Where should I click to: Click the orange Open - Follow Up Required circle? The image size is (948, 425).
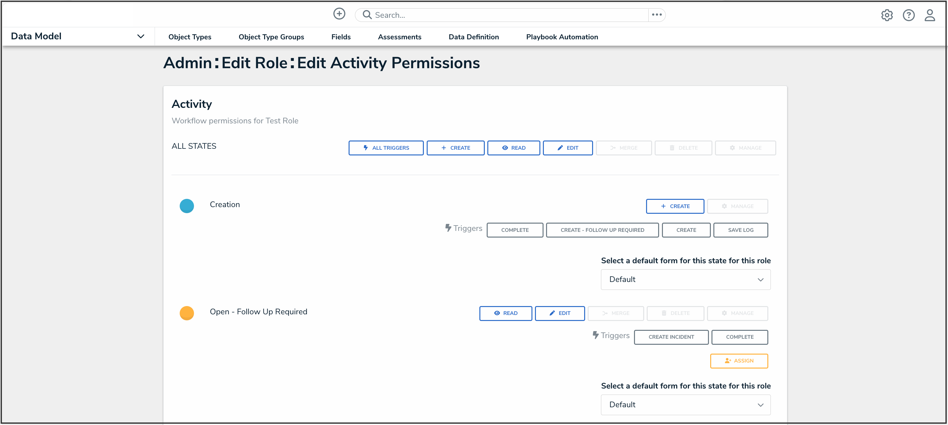tap(187, 313)
